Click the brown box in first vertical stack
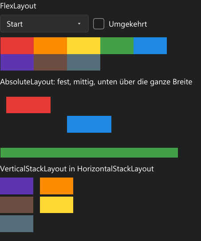Viewport: 201px width, 241px height. 16,205
